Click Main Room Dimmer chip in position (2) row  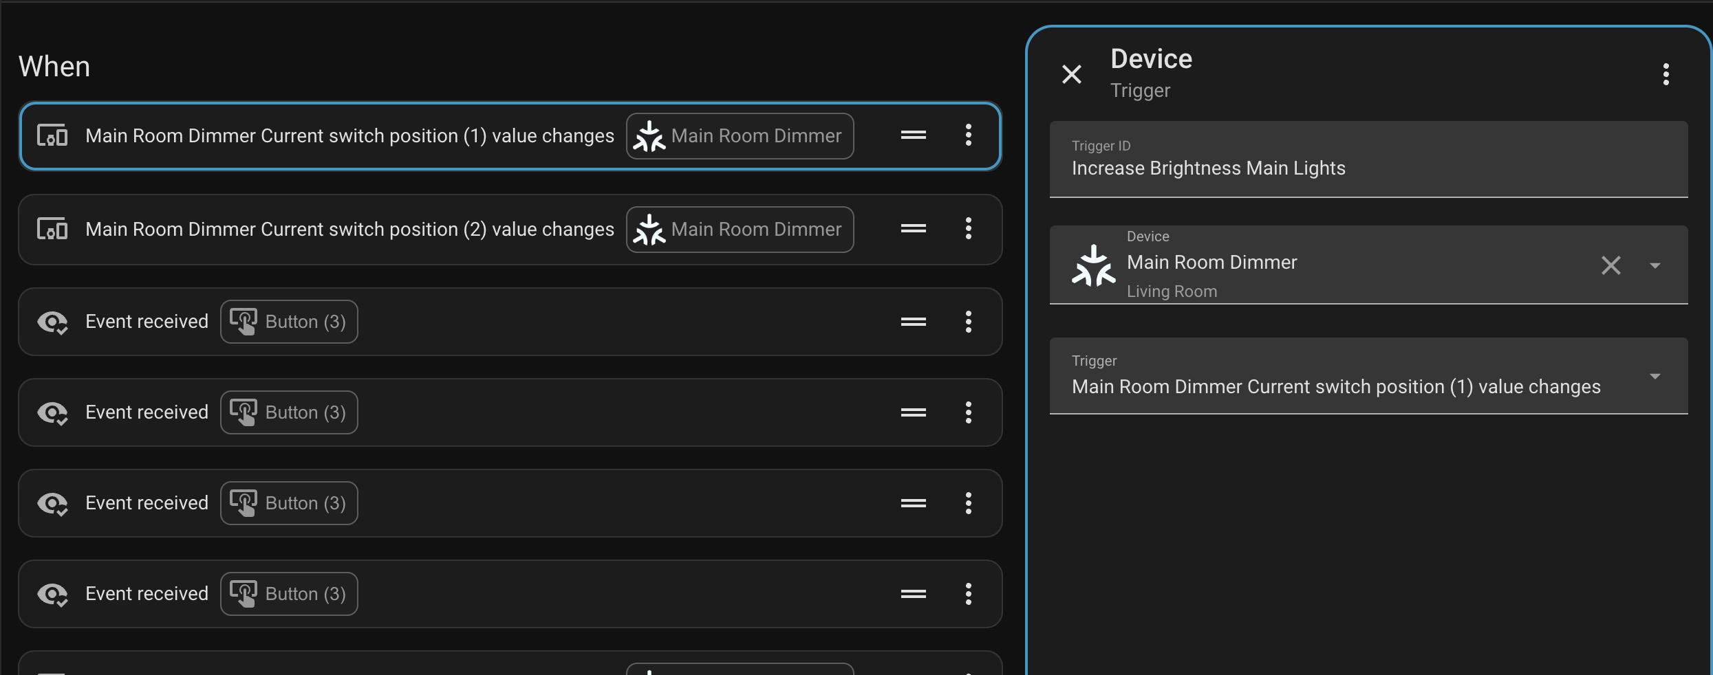(740, 230)
